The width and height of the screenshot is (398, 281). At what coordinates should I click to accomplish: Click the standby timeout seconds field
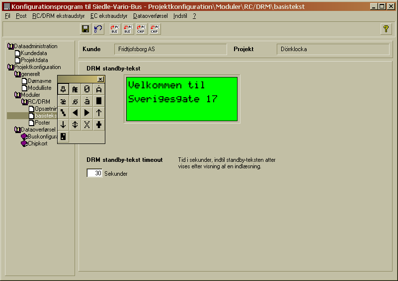click(x=94, y=173)
